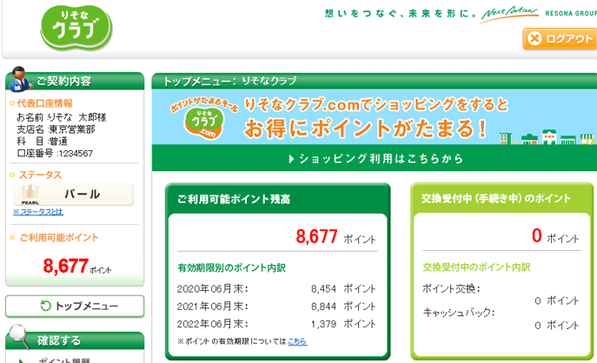Click the りそなクラブ.com shopping banner
Viewport: 597px width, 363px height.
[x=375, y=117]
